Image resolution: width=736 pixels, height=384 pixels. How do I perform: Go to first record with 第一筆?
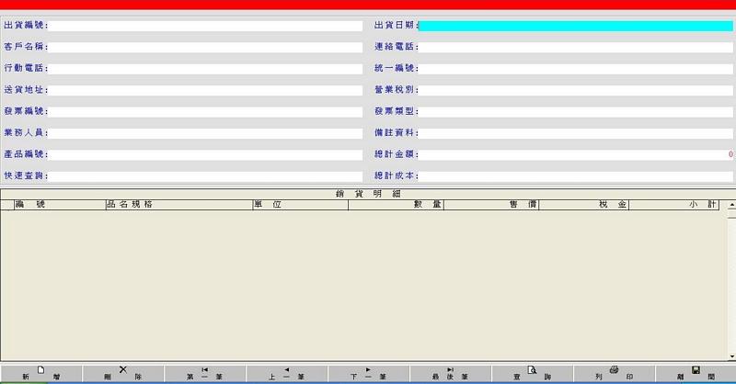[x=204, y=374]
